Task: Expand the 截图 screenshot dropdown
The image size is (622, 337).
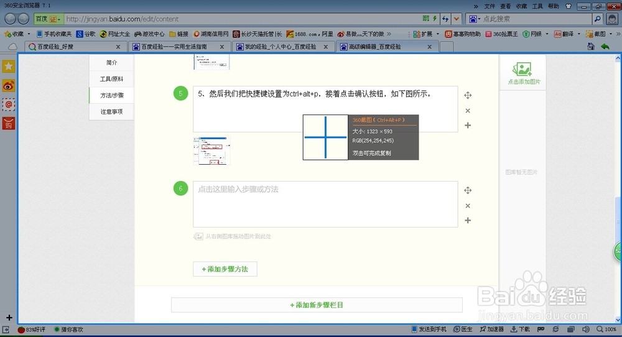Action: click(x=611, y=34)
